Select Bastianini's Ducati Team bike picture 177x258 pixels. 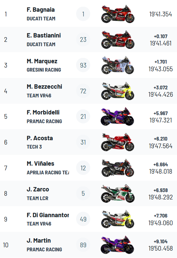pos(118,39)
